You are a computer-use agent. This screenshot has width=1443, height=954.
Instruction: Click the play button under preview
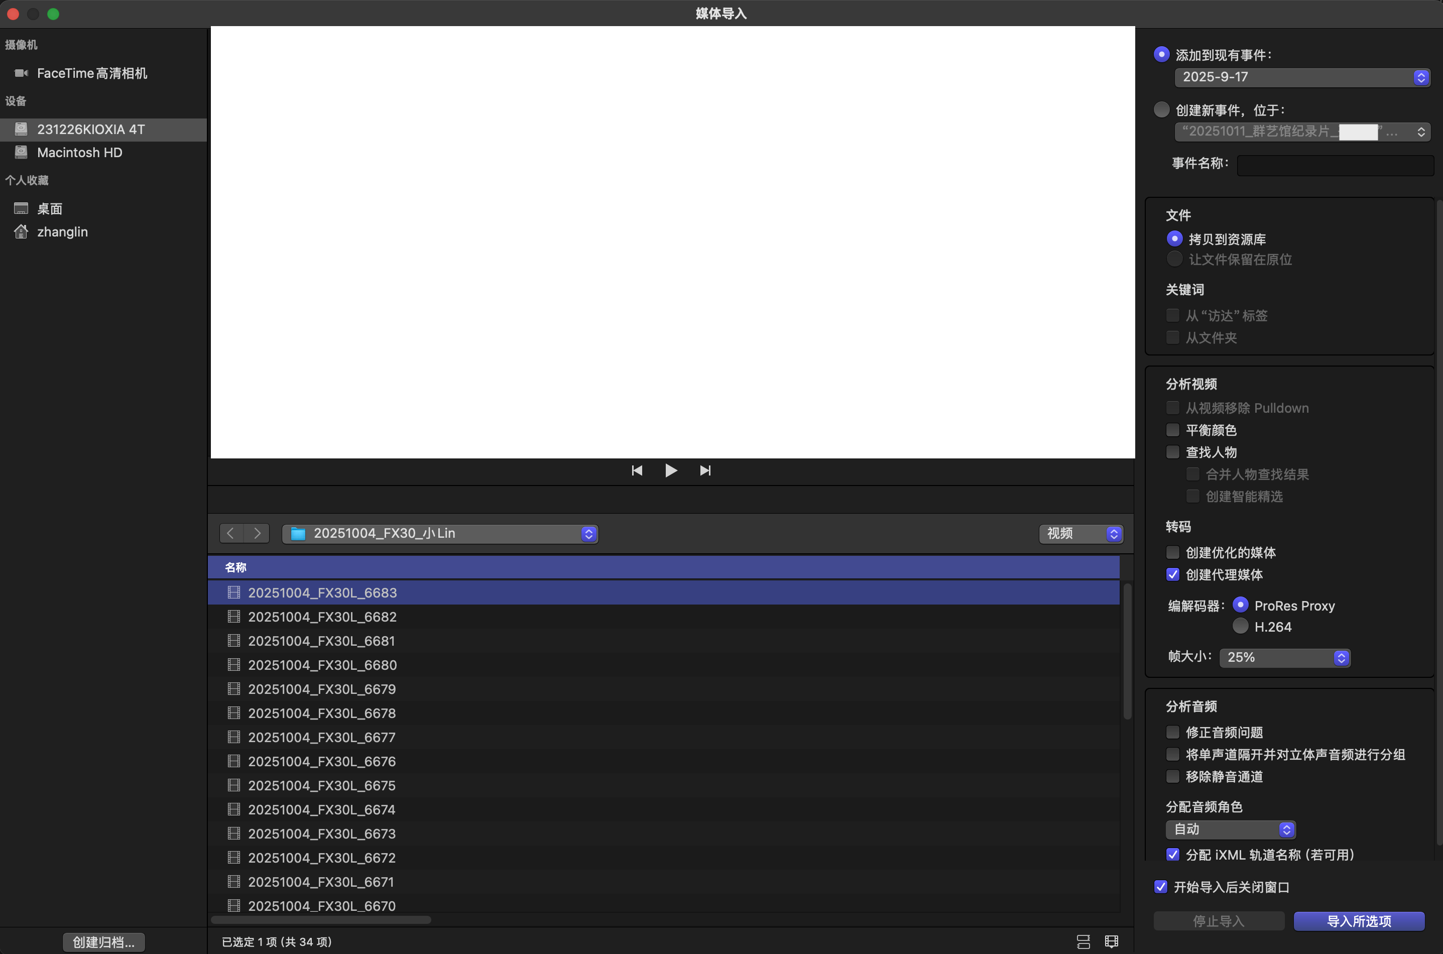coord(670,470)
